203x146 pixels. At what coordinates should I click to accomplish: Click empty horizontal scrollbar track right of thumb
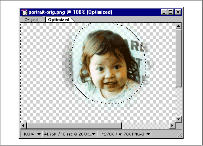tap(146, 126)
